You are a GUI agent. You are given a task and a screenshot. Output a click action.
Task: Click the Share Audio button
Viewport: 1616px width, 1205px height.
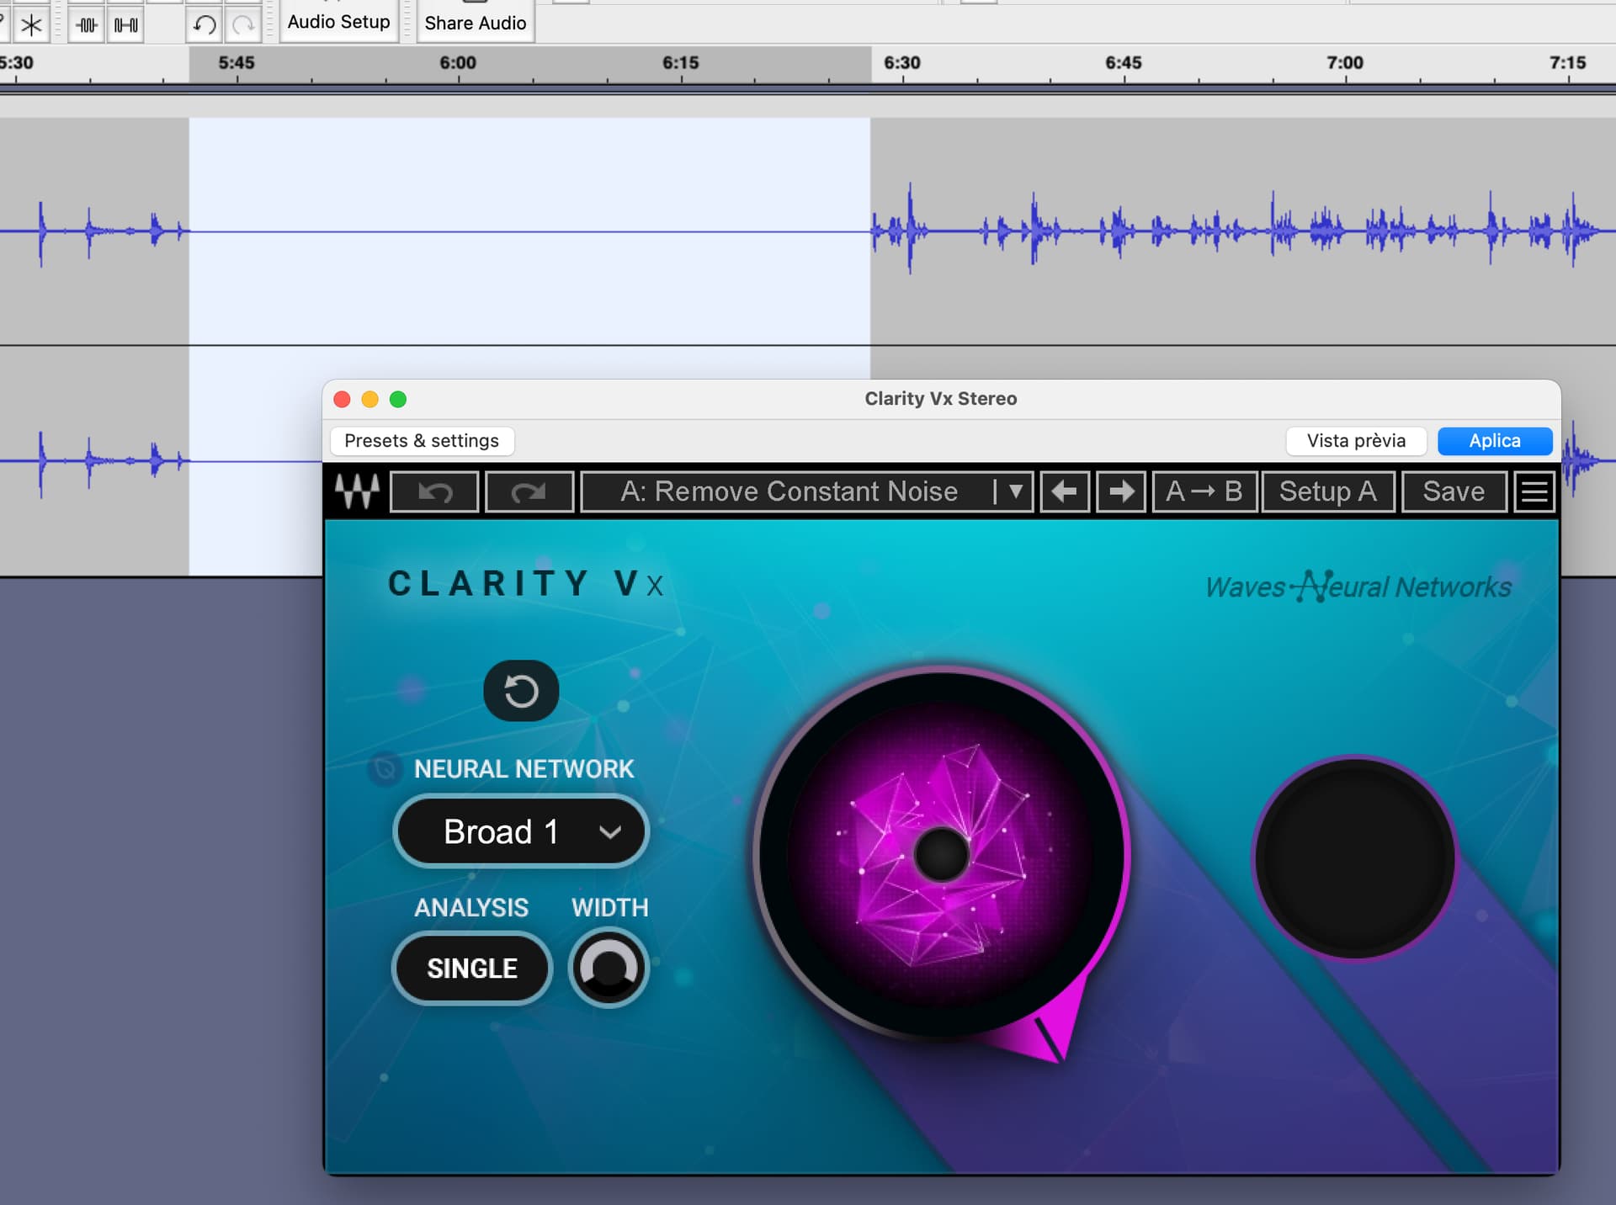475,21
